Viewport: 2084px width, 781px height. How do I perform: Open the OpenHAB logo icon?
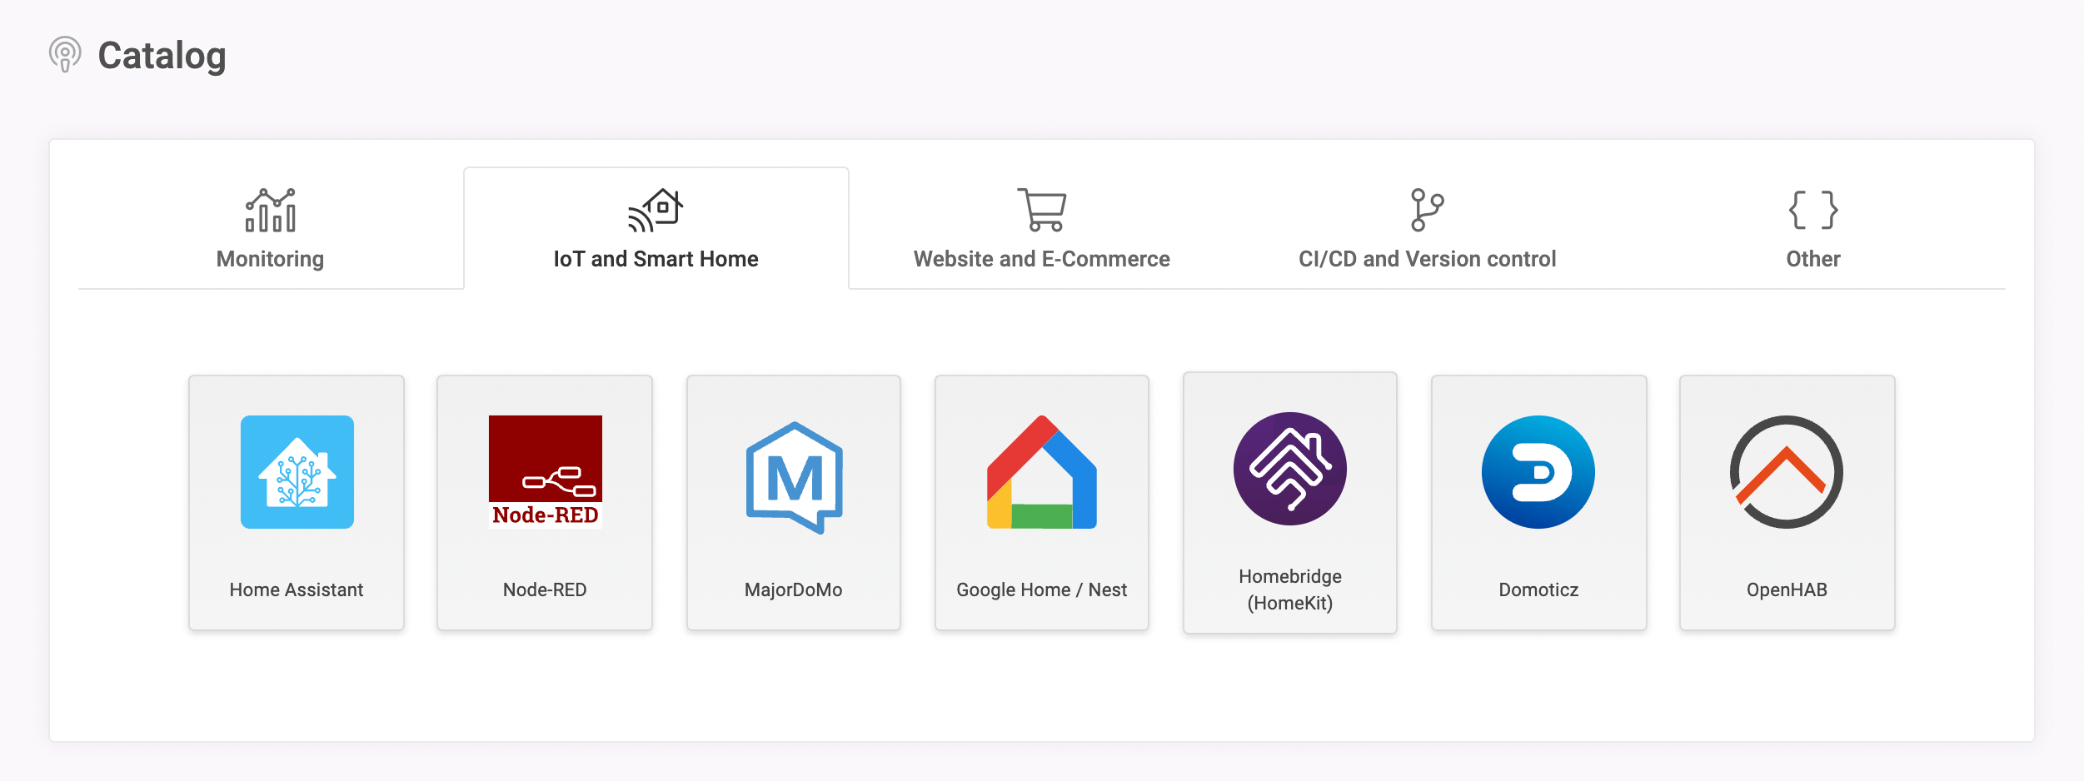click(x=1786, y=471)
